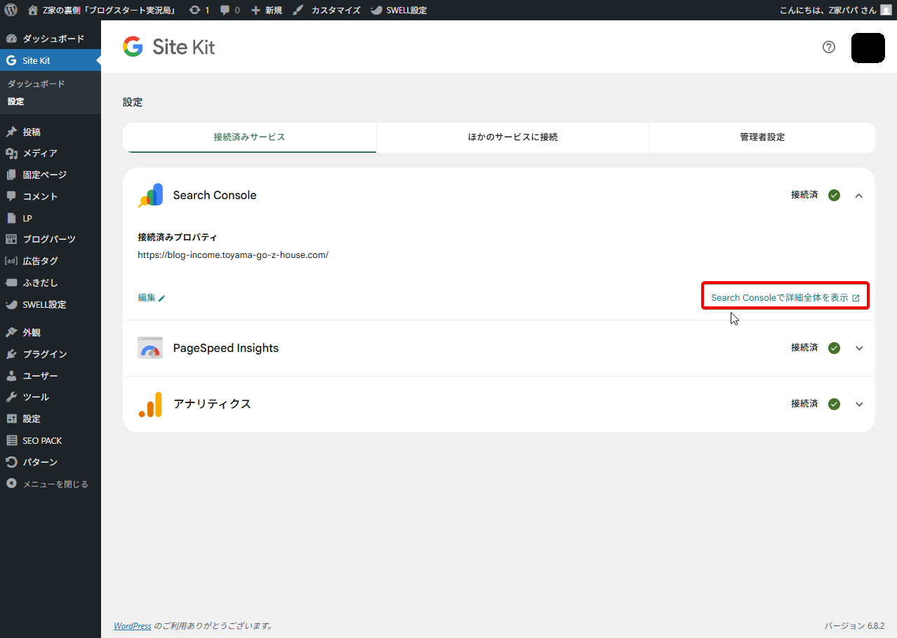This screenshot has height=638, width=897.
Task: Click the バージョン 6.8.2 footer text
Action: pyautogui.click(x=854, y=626)
